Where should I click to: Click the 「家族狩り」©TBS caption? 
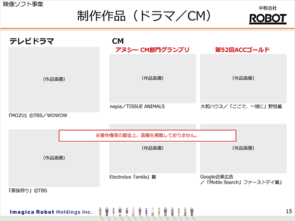pos(28,191)
